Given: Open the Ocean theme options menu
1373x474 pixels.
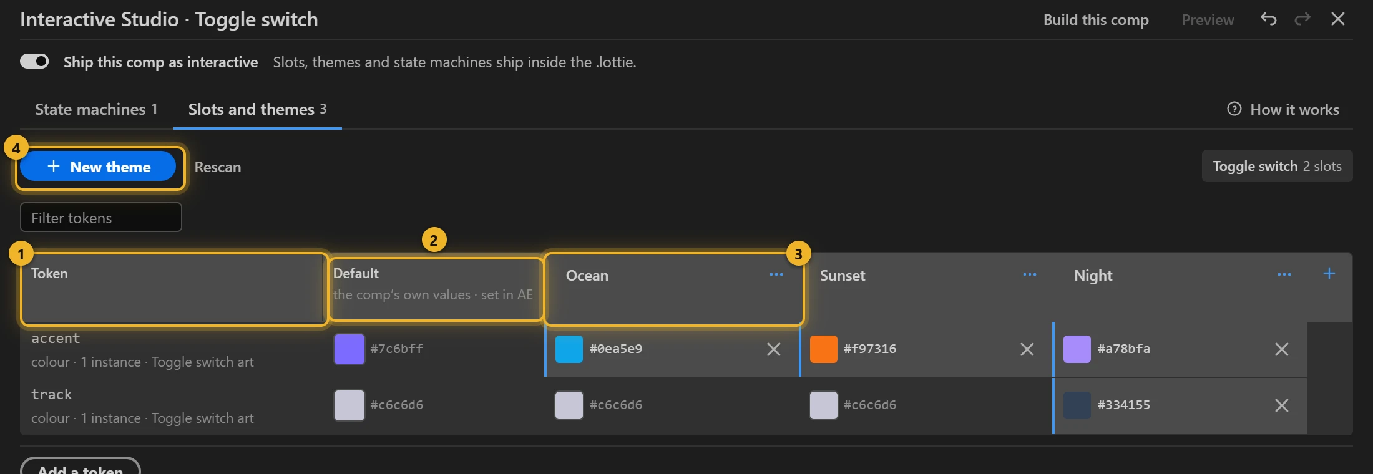Looking at the screenshot, I should [x=776, y=274].
